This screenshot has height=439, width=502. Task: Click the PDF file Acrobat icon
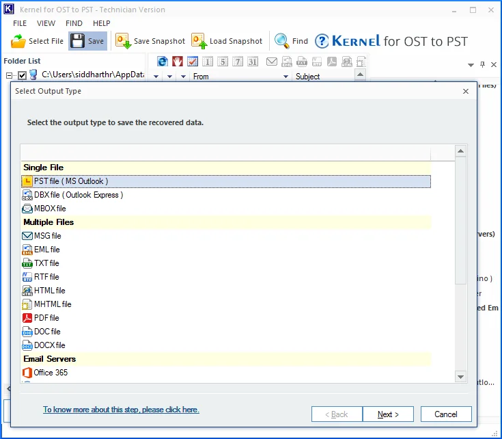[x=27, y=318]
